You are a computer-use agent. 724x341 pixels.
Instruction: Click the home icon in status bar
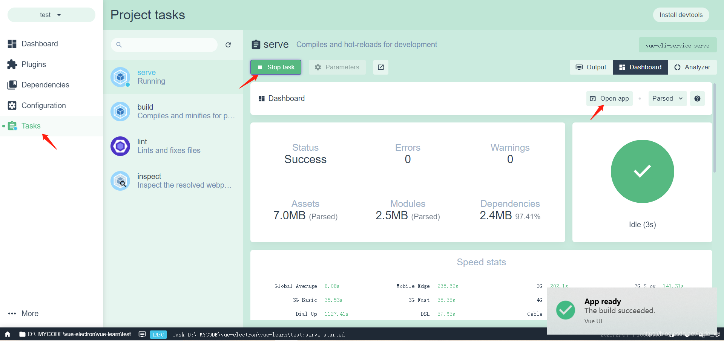click(x=8, y=334)
